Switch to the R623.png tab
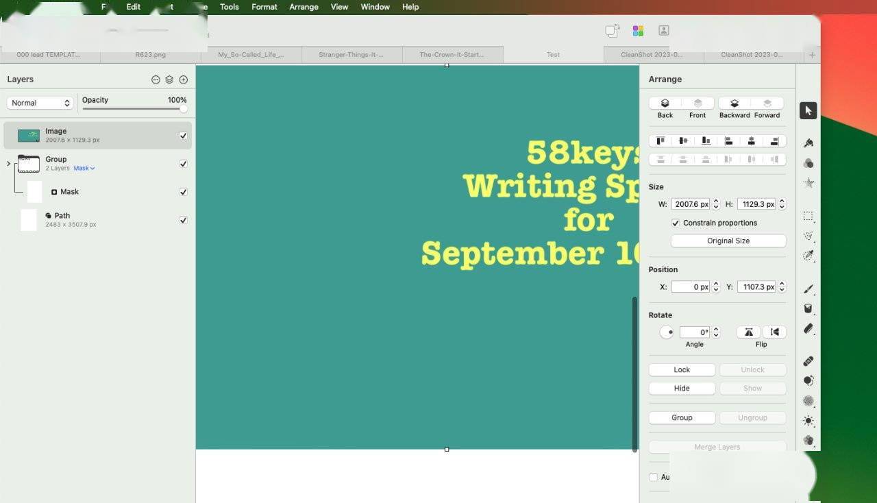Screen dimensions: 877x503 (x=150, y=55)
